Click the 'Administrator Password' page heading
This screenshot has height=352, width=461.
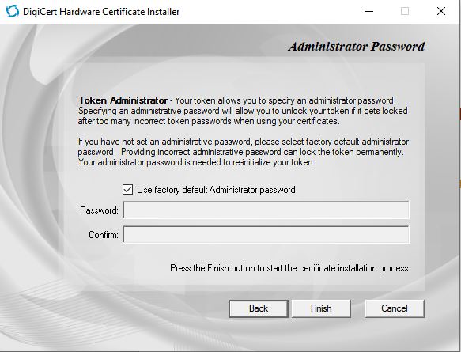[357, 47]
